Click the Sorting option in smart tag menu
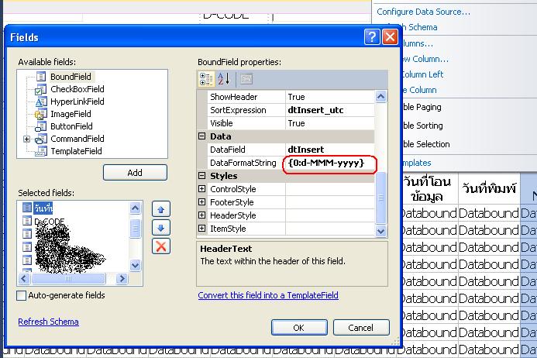The width and height of the screenshot is (537, 358). [x=422, y=126]
